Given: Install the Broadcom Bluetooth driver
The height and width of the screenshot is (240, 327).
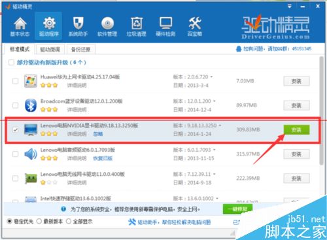Looking at the screenshot, I should click(x=296, y=106).
